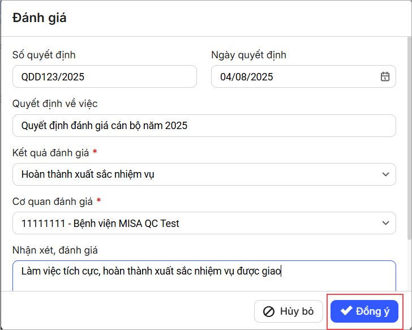Focus the Nhận xét, đánh giá text area
Image resolution: width=412 pixels, height=330 pixels.
tap(204, 276)
